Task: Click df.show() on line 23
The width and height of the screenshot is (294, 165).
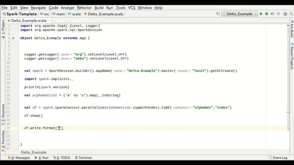Action: click(x=34, y=116)
